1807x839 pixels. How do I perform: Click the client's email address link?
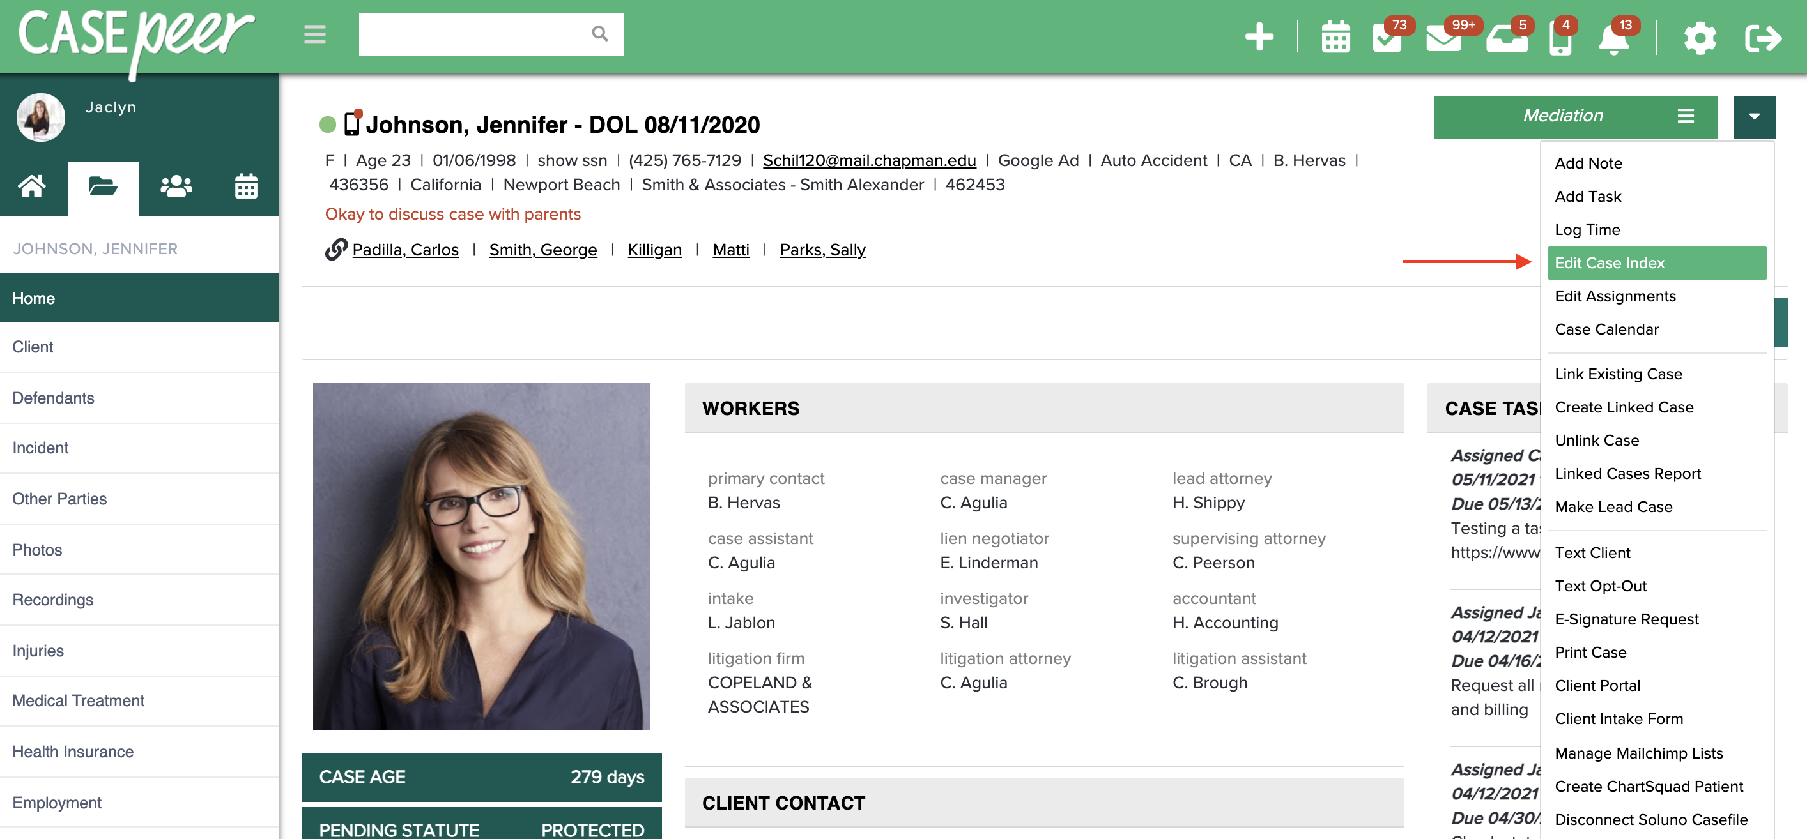click(869, 160)
